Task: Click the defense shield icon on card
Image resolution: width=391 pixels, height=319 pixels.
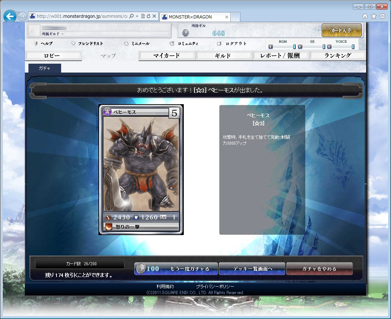Action: click(136, 218)
